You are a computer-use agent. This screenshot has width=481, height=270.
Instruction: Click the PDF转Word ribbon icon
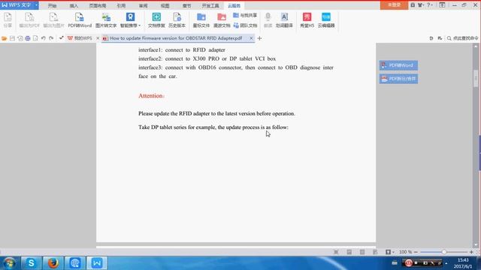coord(80,20)
